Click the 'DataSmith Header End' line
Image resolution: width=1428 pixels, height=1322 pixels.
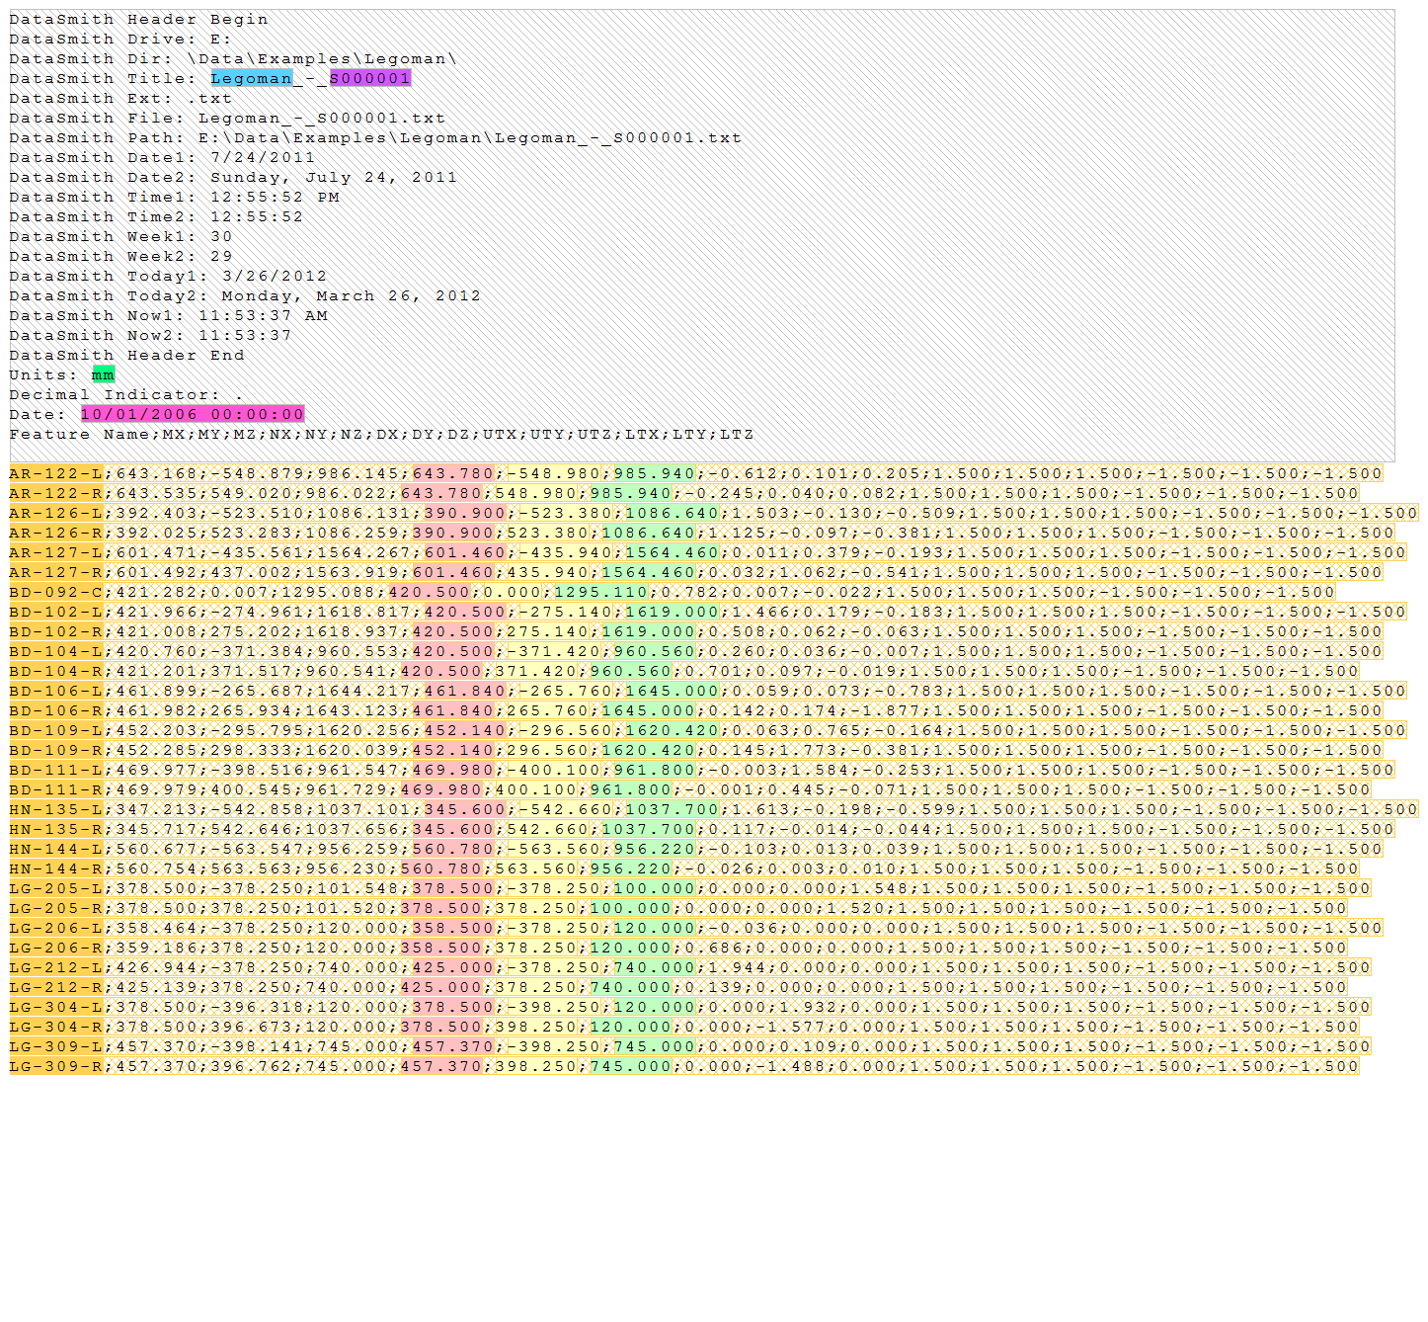click(x=126, y=355)
